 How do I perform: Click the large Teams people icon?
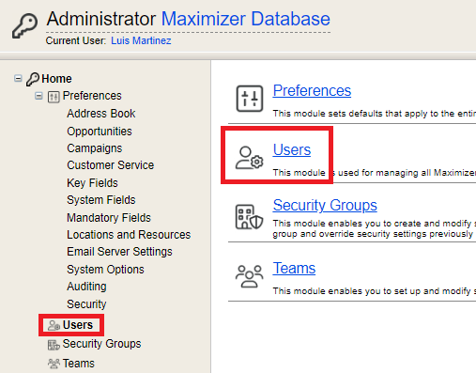click(x=249, y=276)
